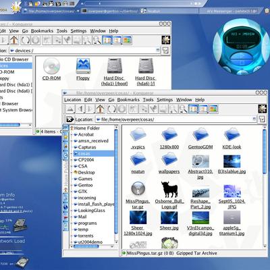
Task: Click gear throbber in devices Konqueror window
Action: click(x=166, y=40)
